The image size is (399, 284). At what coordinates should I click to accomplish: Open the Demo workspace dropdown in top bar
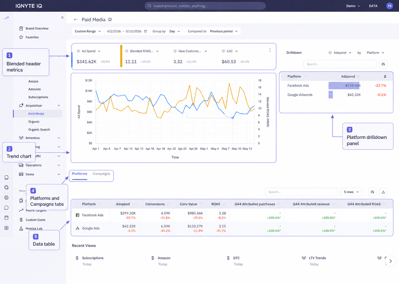353,6
